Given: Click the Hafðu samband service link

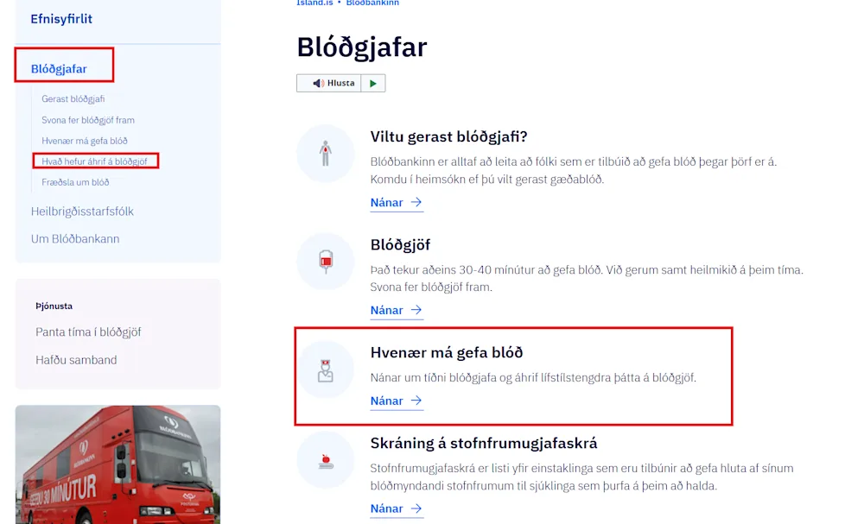Looking at the screenshot, I should tap(76, 360).
